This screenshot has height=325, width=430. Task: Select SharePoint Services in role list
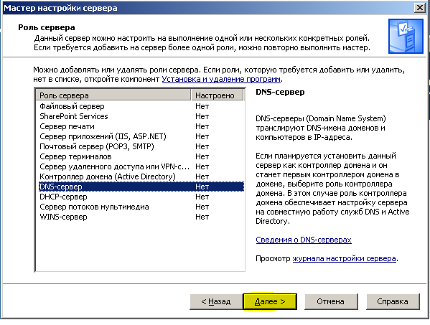point(140,116)
